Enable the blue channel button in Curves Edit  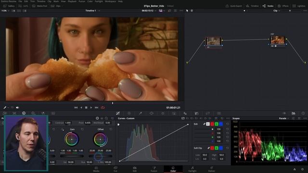pyautogui.click(x=221, y=124)
